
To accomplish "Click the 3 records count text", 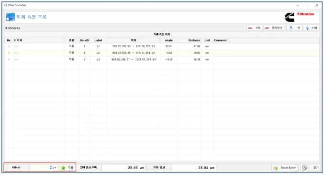I will pyautogui.click(x=12, y=28).
